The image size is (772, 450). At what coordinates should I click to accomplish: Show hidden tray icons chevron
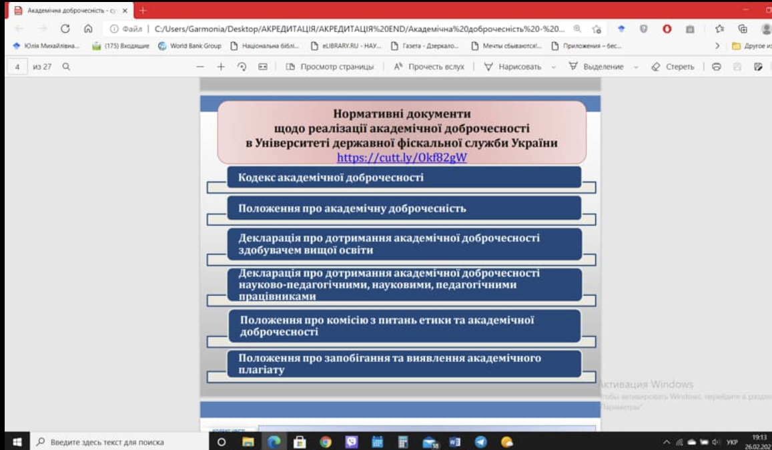(x=666, y=442)
